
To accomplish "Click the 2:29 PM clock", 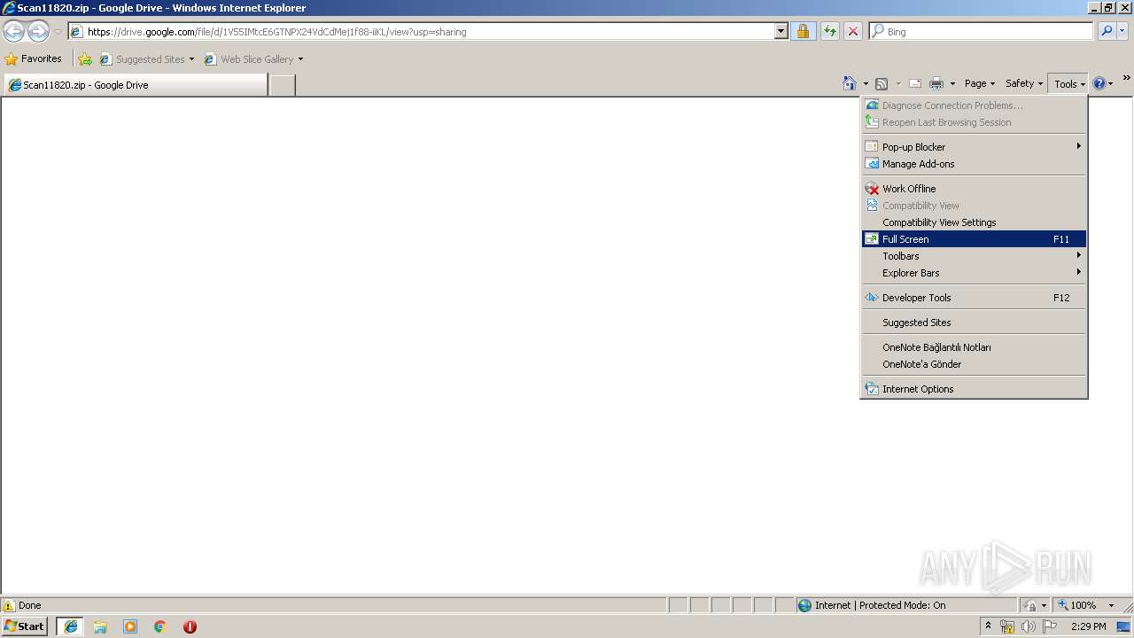I will tap(1088, 626).
